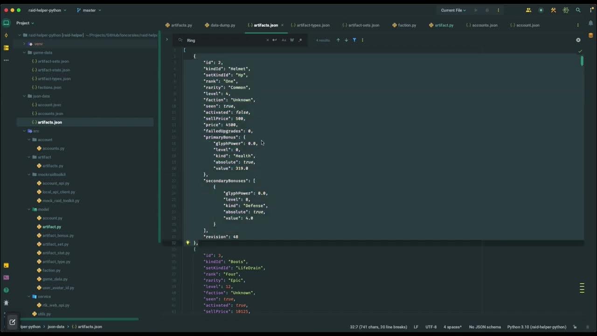Click the green inspection checkmark in editor
The image size is (597, 336).
(x=580, y=51)
